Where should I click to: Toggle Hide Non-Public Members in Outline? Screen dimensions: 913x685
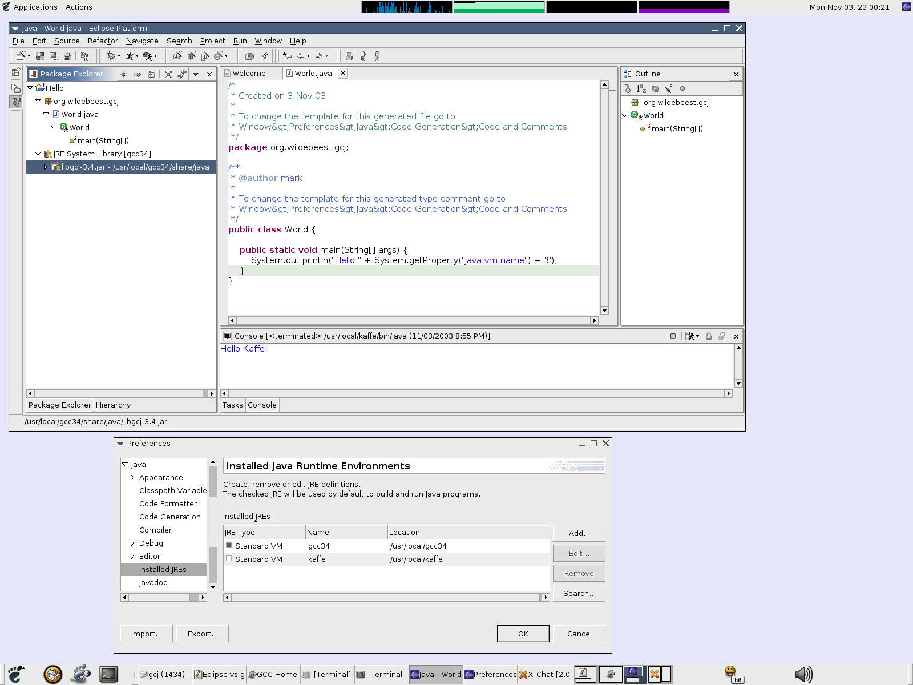[x=682, y=88]
